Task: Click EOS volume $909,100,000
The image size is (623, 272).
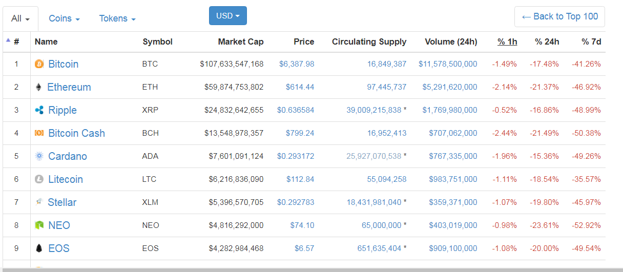Action: [453, 248]
